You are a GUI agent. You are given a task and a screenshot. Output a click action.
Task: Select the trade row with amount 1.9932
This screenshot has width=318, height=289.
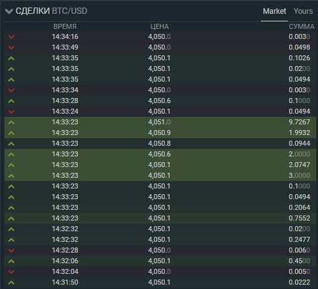[x=160, y=133]
